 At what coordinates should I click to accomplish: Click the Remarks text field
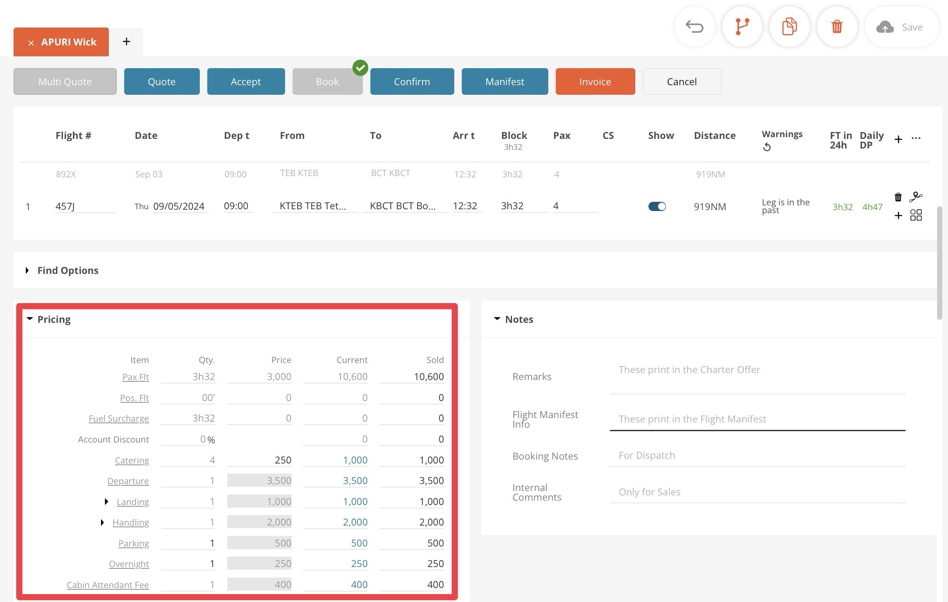click(757, 377)
